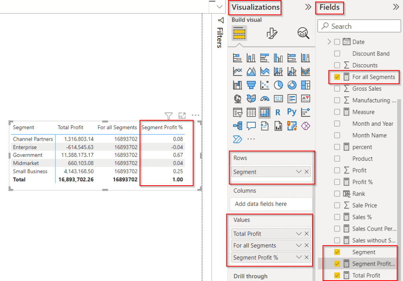
Task: Select the table visual
Action: (251, 112)
